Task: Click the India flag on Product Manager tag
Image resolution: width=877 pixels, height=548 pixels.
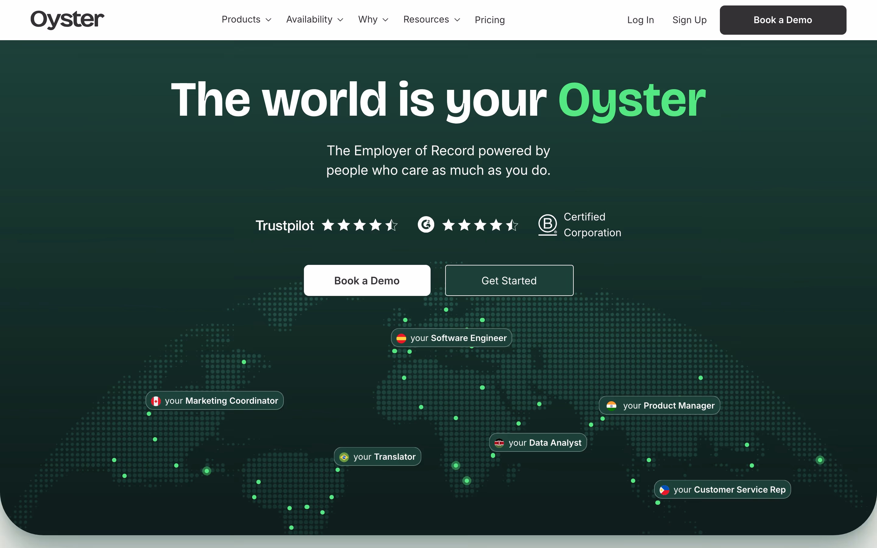Action: pyautogui.click(x=611, y=406)
